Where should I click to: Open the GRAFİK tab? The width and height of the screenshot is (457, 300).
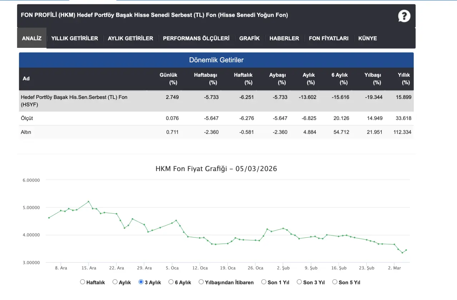pos(249,38)
